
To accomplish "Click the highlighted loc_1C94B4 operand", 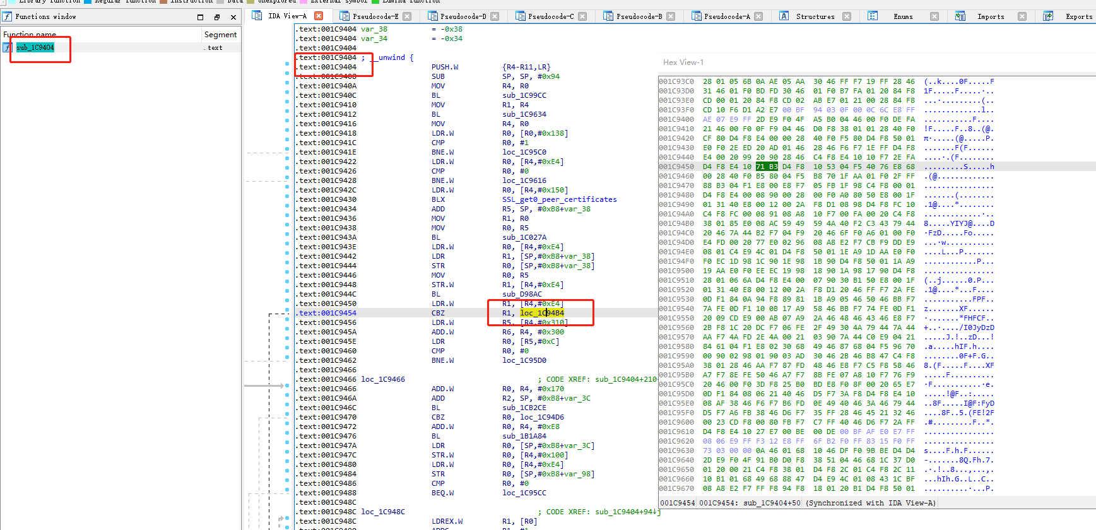I will (x=542, y=313).
